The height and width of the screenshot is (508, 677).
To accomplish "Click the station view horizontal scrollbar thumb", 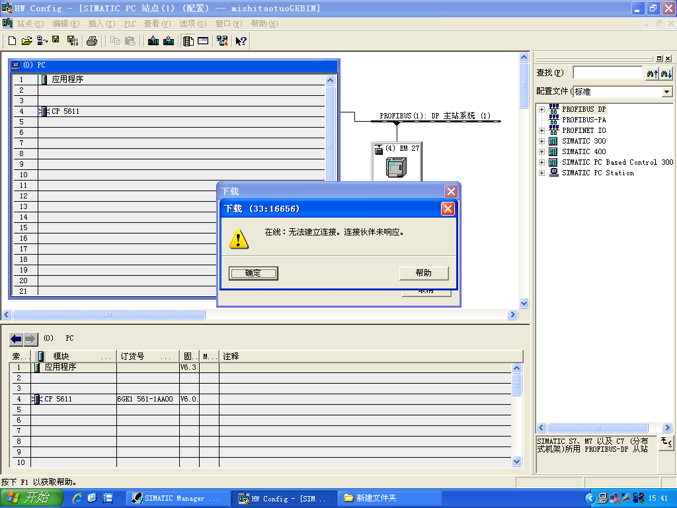I will pos(109,314).
